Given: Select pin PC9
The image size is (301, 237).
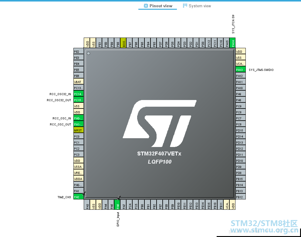Looking at the screenshot, I should [241, 106].
